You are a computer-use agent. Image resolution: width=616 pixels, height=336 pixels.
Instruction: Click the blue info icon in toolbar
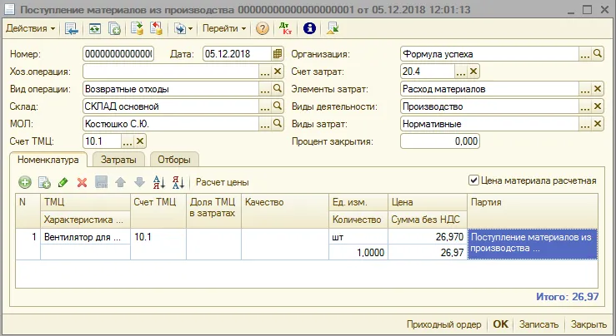[309, 28]
